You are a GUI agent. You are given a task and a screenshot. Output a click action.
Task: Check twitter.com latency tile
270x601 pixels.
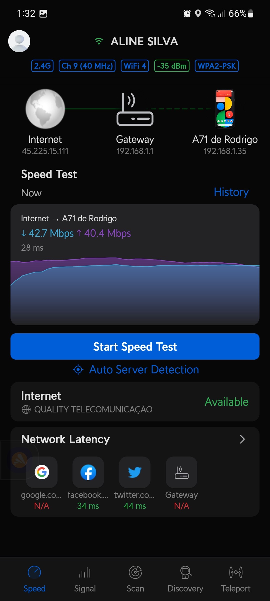click(135, 473)
